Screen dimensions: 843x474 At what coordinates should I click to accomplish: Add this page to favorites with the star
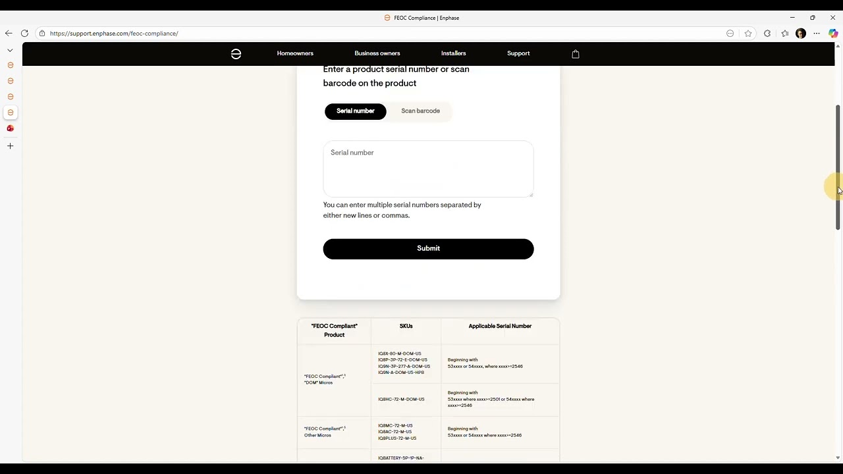(748, 34)
